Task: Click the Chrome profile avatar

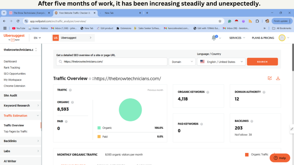Action: (x=267, y=21)
